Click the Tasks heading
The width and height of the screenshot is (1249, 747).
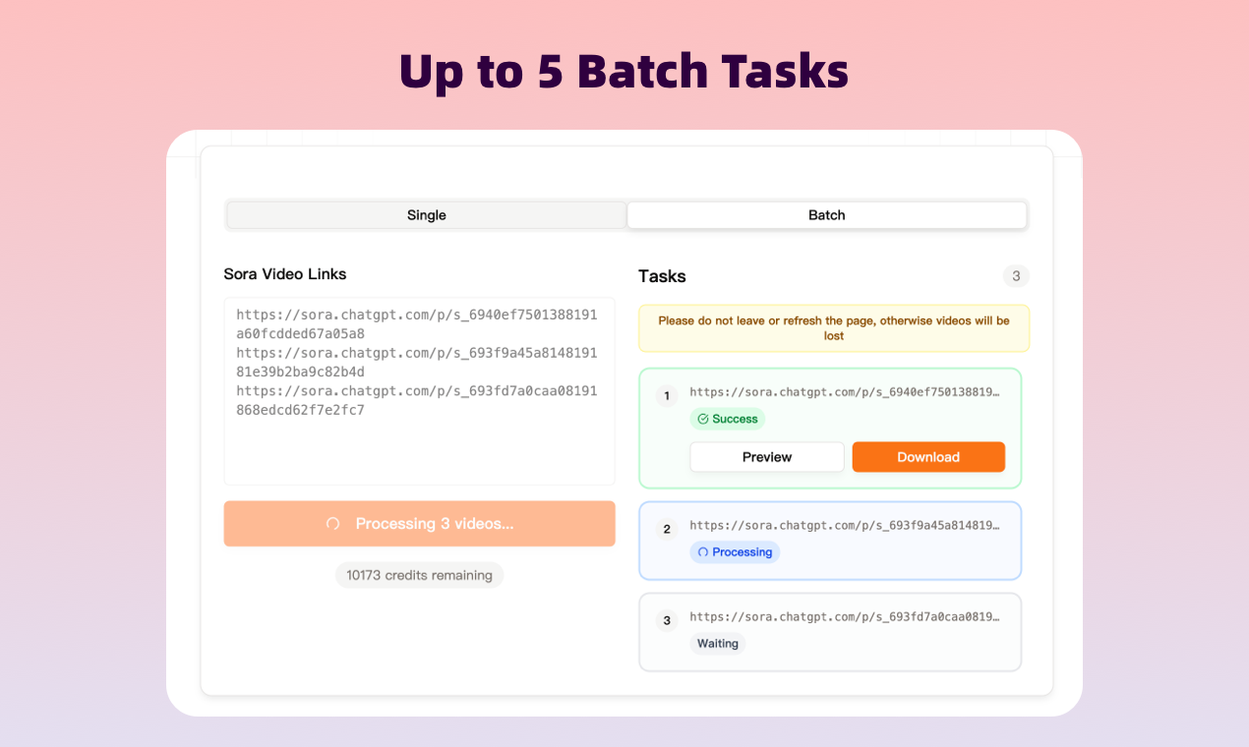pyautogui.click(x=662, y=276)
